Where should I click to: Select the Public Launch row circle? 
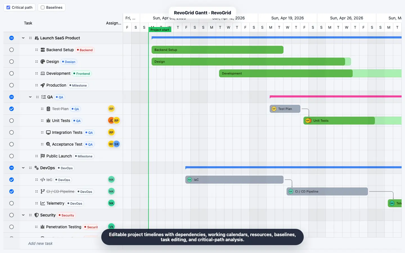[x=12, y=156]
